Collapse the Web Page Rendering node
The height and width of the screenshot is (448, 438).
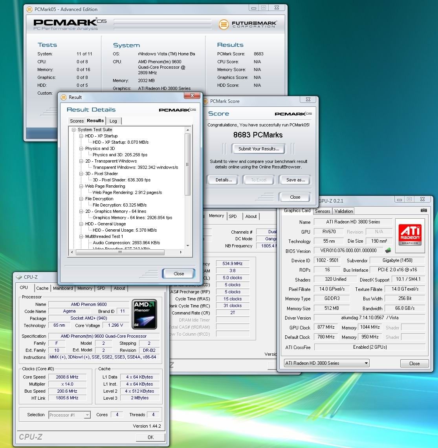[x=81, y=186]
